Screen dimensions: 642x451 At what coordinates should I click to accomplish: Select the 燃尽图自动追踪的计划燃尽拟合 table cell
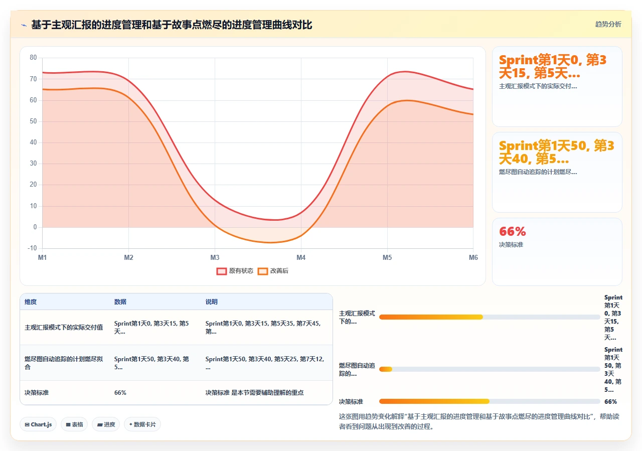tap(64, 363)
